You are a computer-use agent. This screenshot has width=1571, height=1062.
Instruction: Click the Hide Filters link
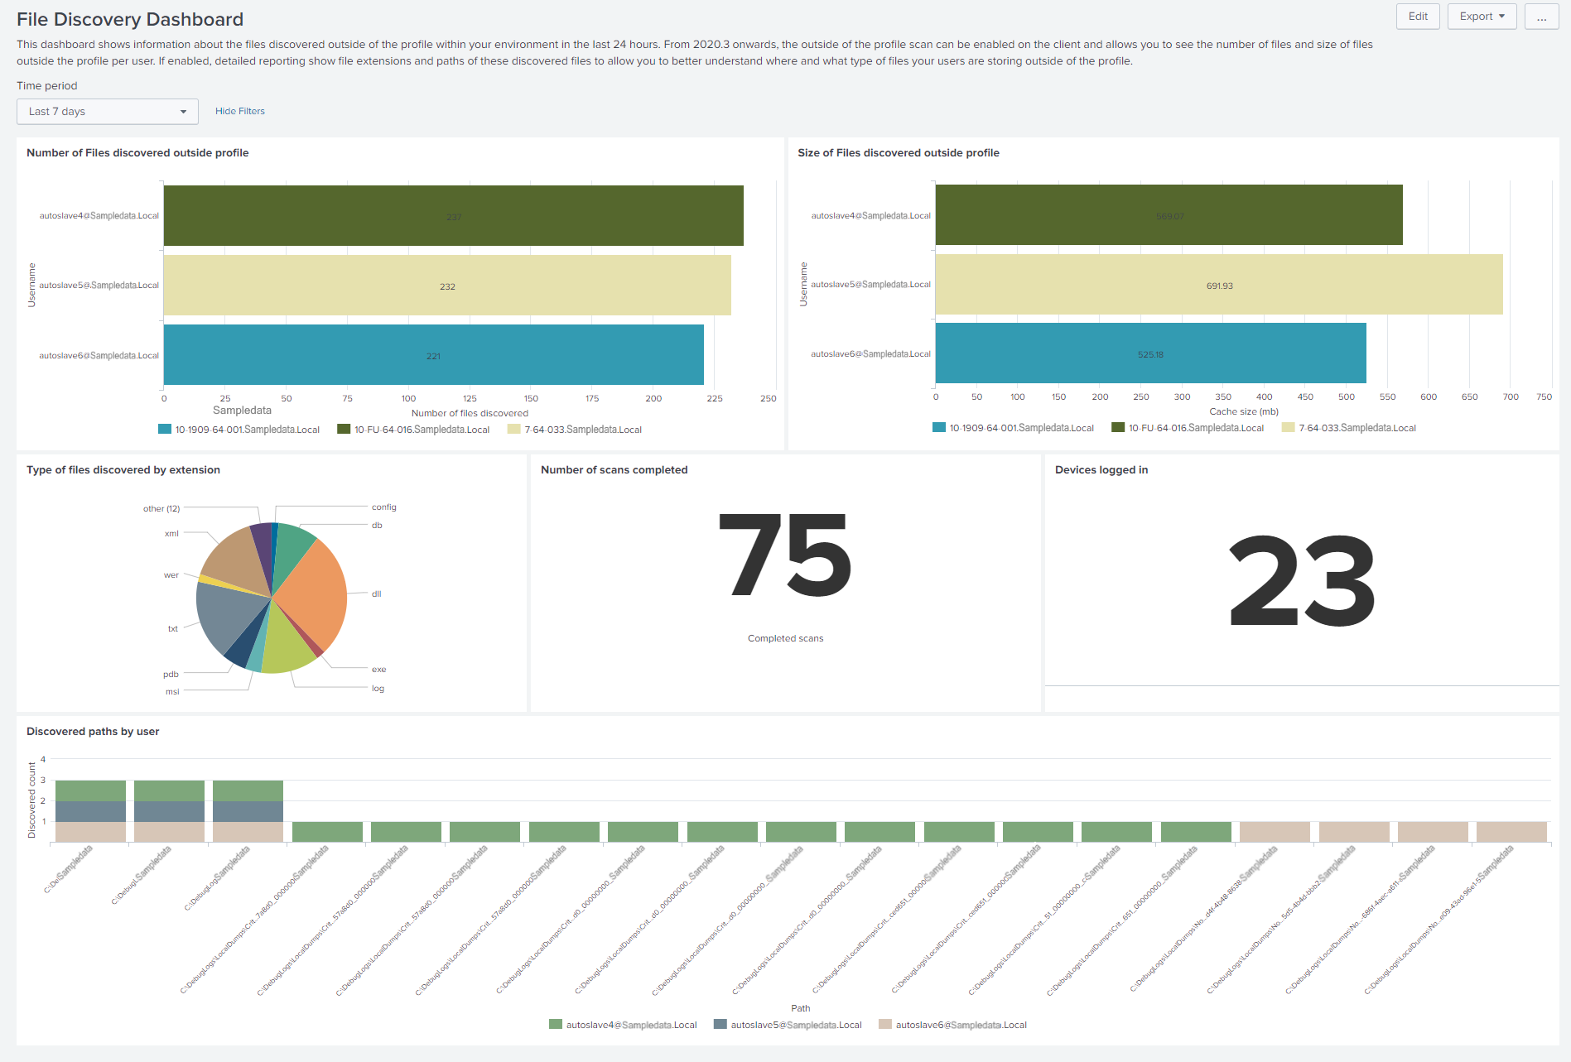pyautogui.click(x=240, y=111)
